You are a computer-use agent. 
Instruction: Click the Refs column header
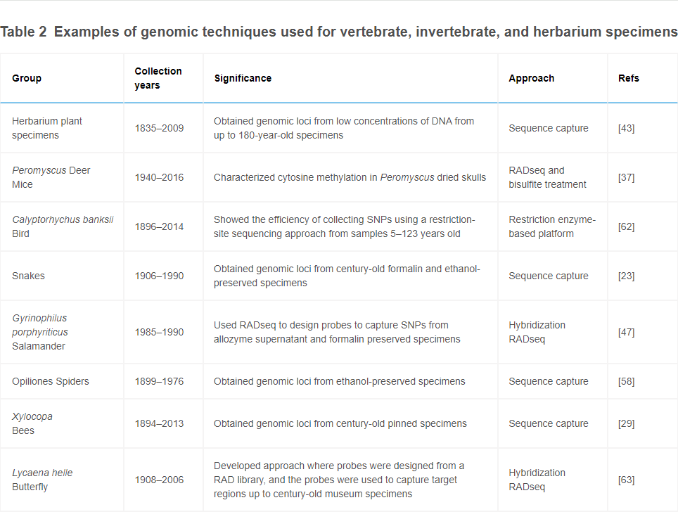[x=629, y=78]
